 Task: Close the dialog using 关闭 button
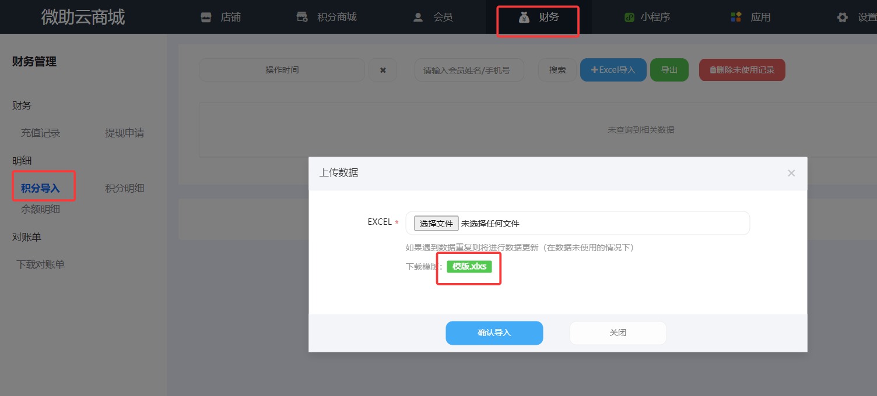(x=618, y=333)
